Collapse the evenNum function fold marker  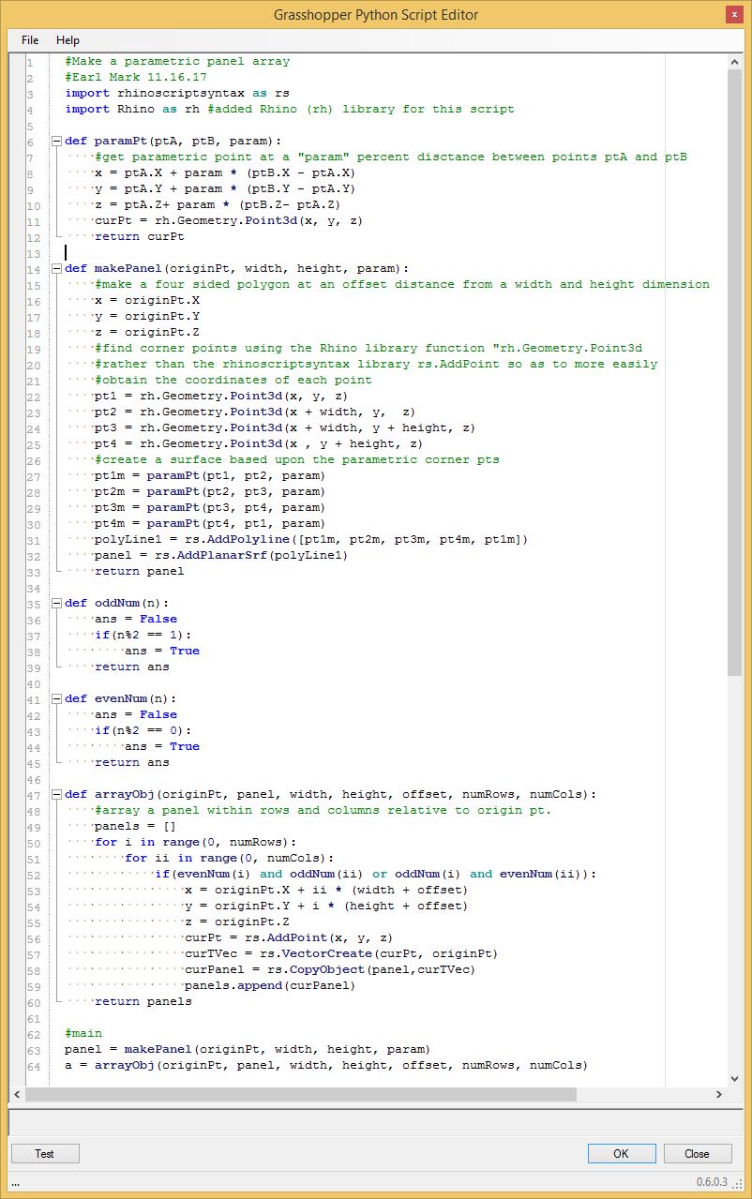click(x=56, y=698)
